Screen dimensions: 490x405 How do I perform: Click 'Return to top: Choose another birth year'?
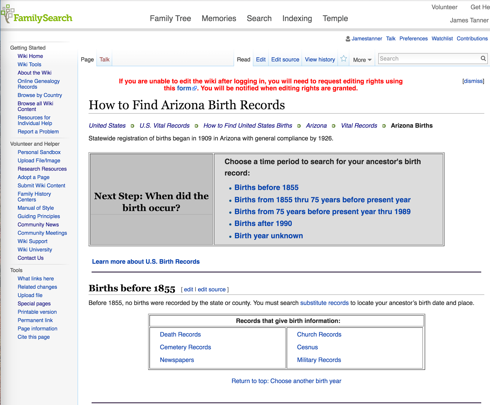point(286,381)
